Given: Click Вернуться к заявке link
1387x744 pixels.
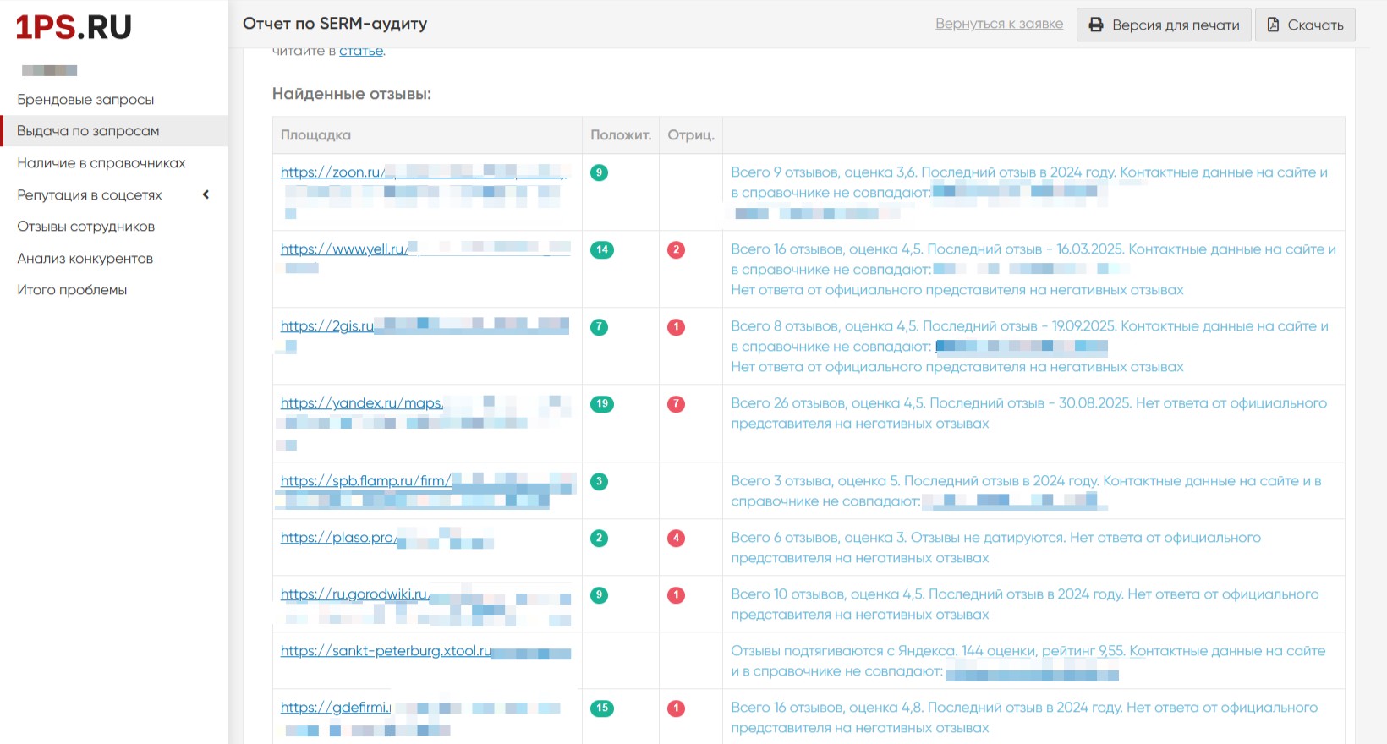Looking at the screenshot, I should pos(999,24).
